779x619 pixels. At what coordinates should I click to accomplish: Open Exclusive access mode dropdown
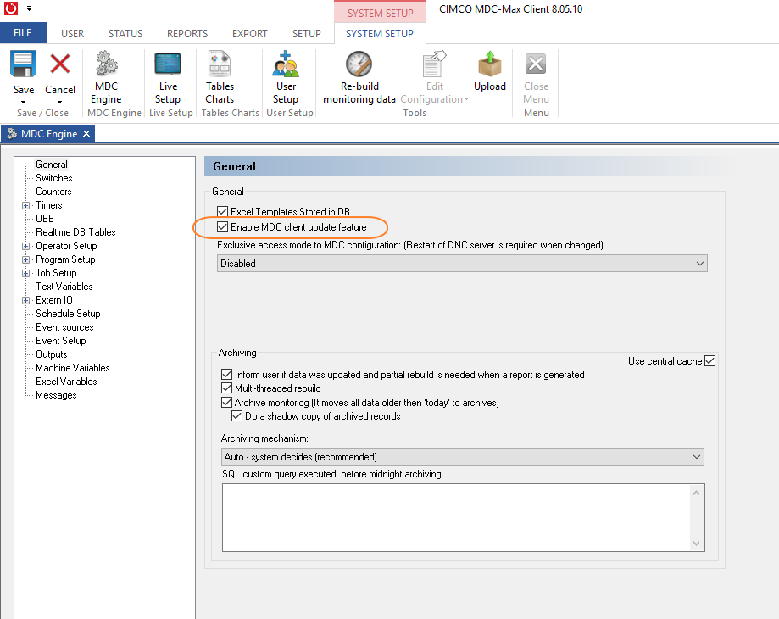coord(462,264)
